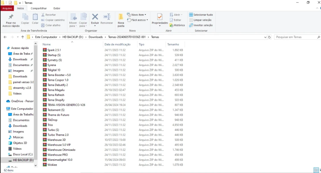Select the Warehouse 5.0 VIP file
This screenshot has height=173, width=321.
57,145
